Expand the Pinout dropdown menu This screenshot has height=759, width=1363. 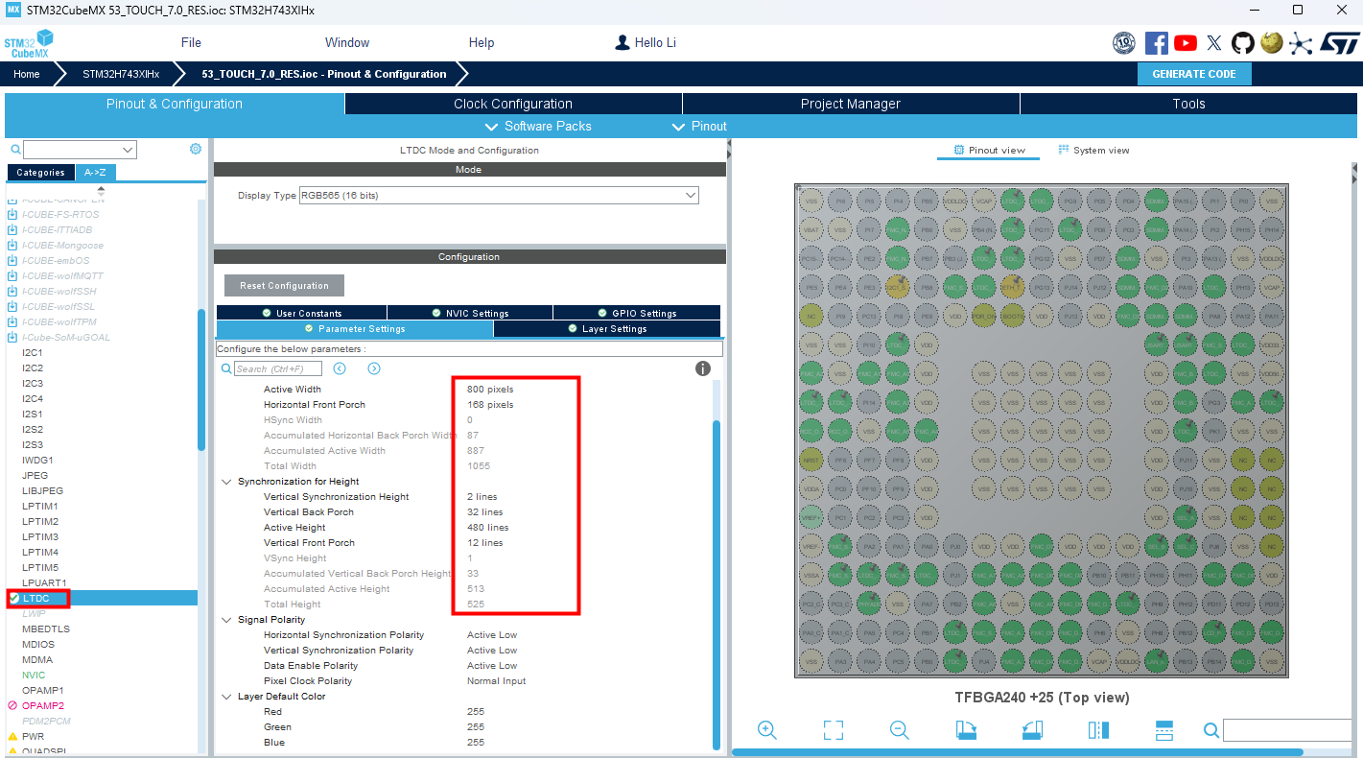click(x=700, y=127)
